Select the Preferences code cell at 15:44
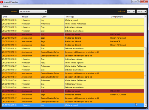 point(52,81)
